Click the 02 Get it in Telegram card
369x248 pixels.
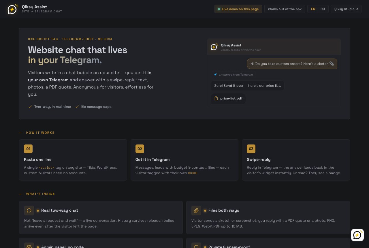tap(184, 160)
